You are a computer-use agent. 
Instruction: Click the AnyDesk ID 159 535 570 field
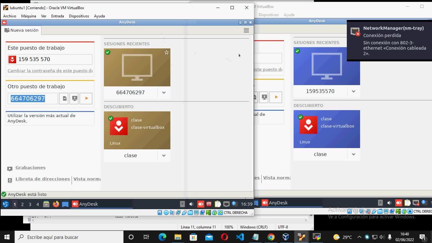click(50, 59)
